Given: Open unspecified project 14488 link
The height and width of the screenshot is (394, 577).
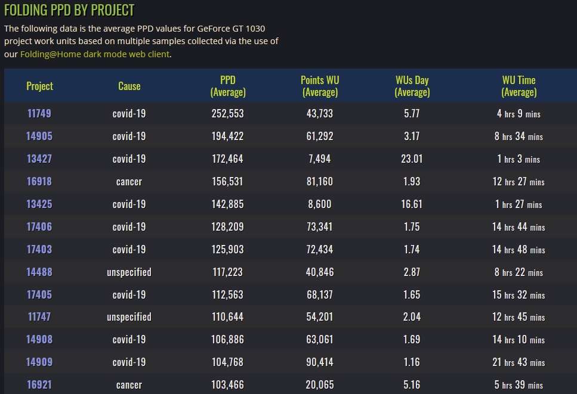Looking at the screenshot, I should pos(39,272).
